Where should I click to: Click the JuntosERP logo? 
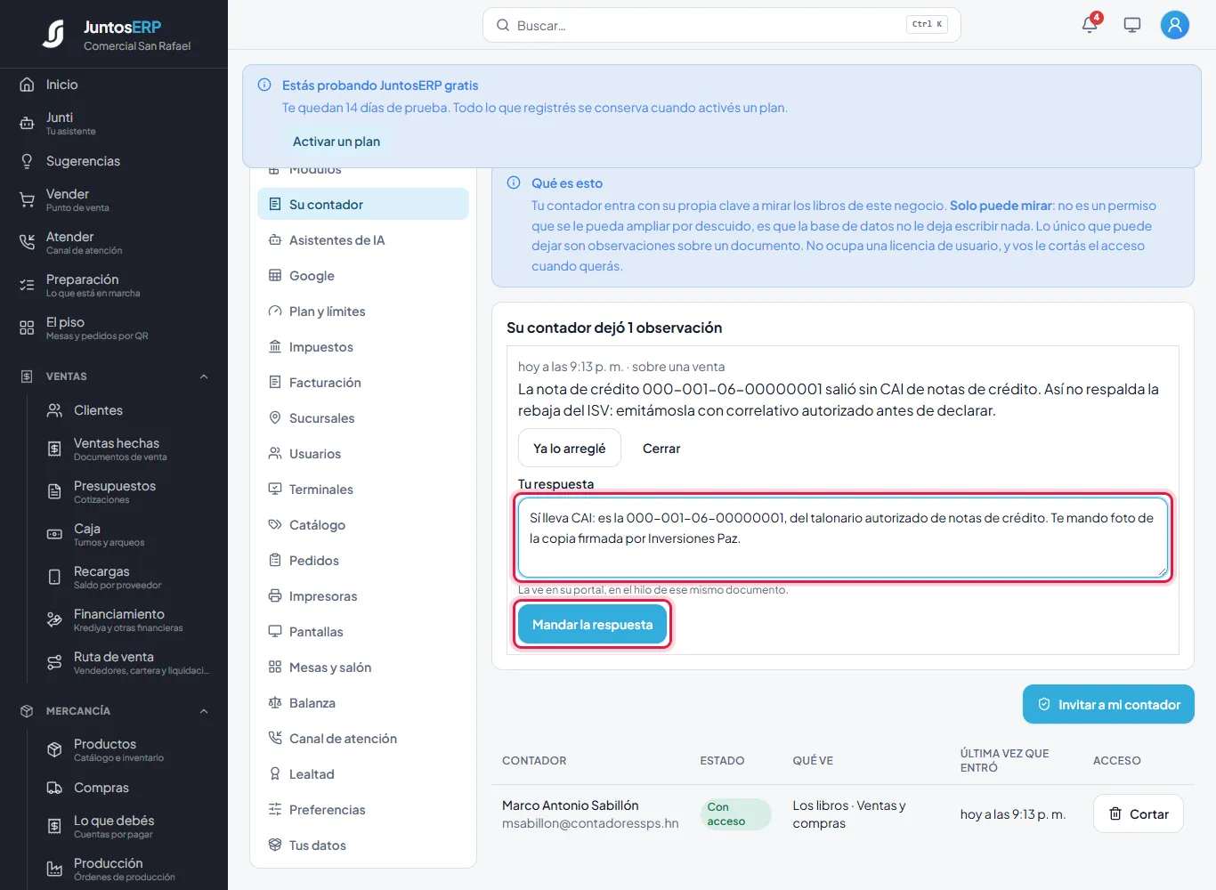click(53, 34)
